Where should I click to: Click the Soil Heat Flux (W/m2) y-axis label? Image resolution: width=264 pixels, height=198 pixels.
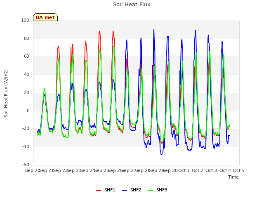tap(6, 93)
